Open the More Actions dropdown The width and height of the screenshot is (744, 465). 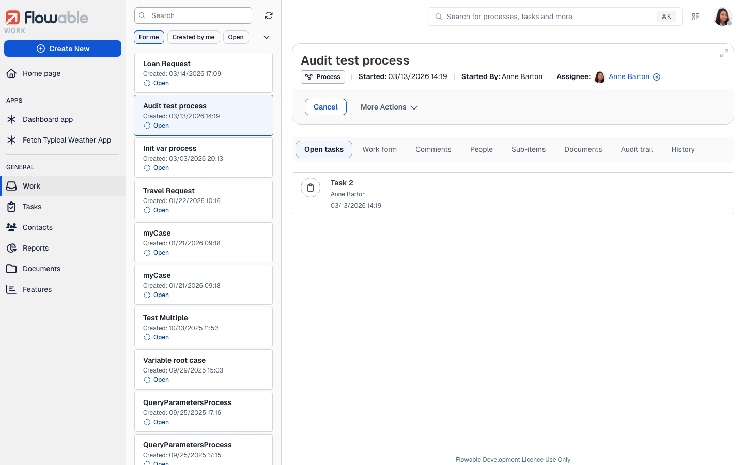click(x=389, y=107)
